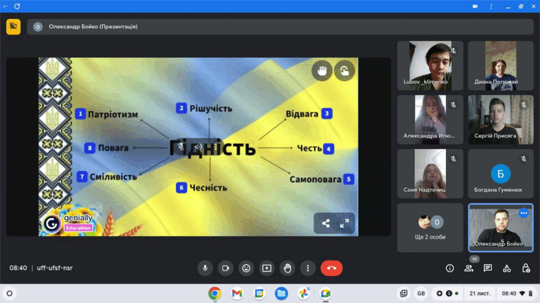Click the hand icon on the presentation slide

[x=322, y=71]
